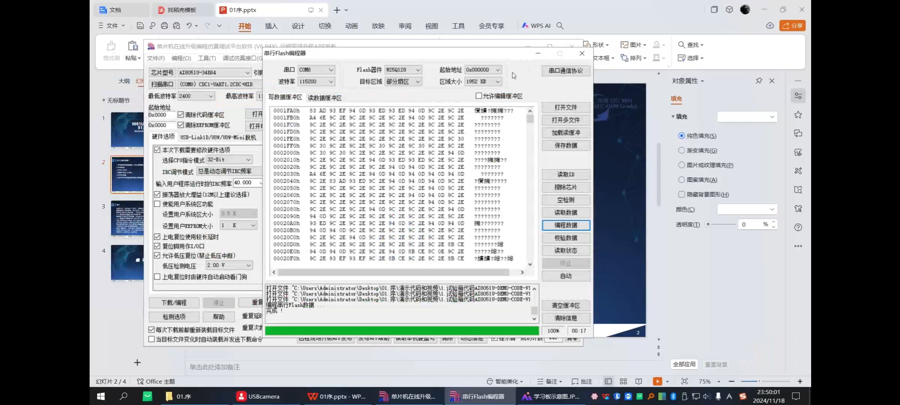This screenshot has width=900, height=405.
Task: Expand the serial port COM8 dropdown
Action: coord(331,70)
